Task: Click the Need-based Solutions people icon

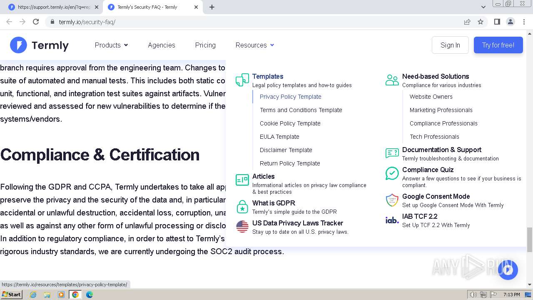Action: [392, 80]
